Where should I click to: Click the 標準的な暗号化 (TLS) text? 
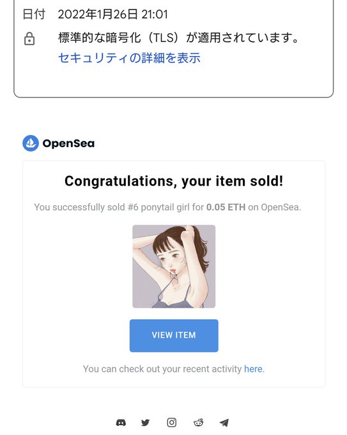point(118,38)
